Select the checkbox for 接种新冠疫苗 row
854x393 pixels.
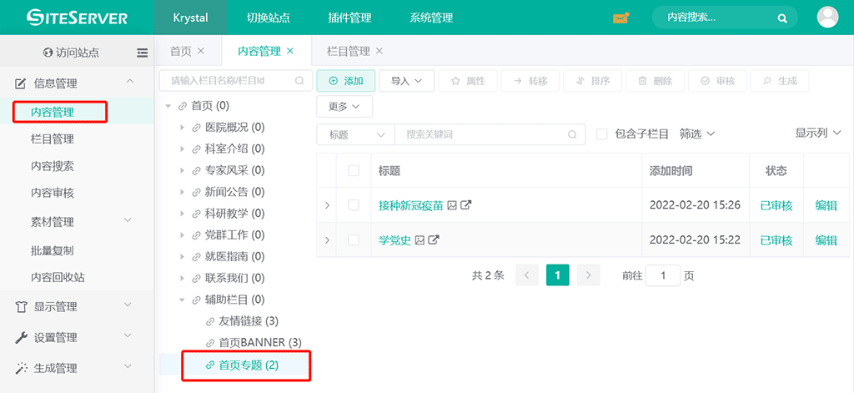354,205
